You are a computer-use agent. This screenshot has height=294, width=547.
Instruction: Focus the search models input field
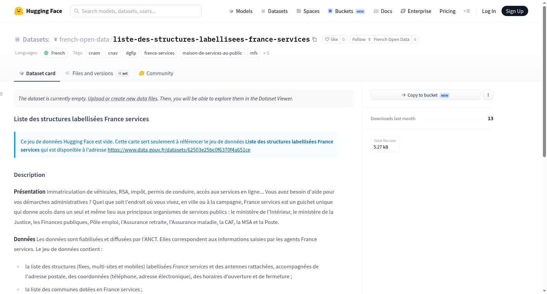coord(136,11)
